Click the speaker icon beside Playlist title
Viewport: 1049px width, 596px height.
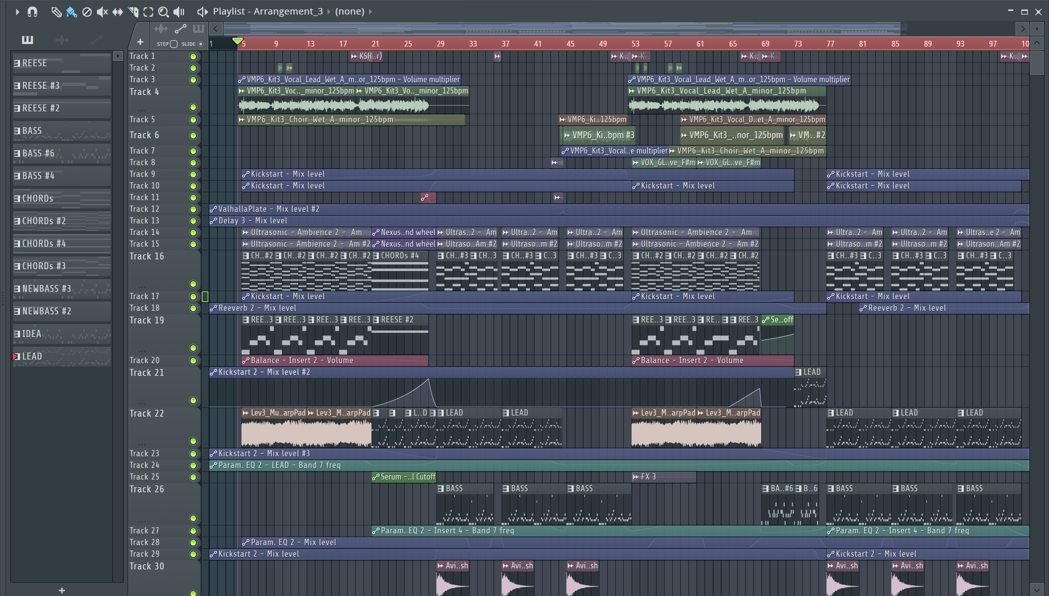pos(202,12)
